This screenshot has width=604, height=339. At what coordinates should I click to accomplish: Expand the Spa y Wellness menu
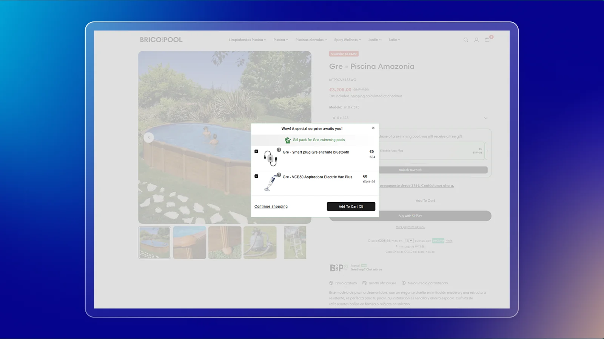tap(348, 40)
